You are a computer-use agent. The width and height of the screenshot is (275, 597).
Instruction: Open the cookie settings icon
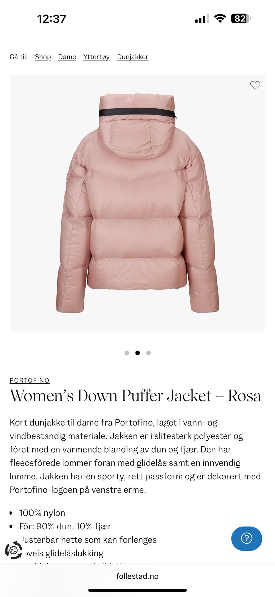click(13, 550)
